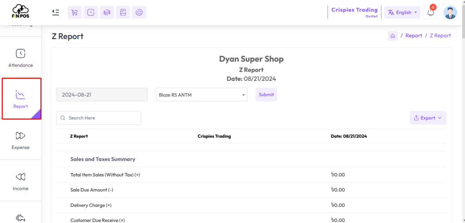
Task: Open the notifications bell
Action: click(x=430, y=13)
